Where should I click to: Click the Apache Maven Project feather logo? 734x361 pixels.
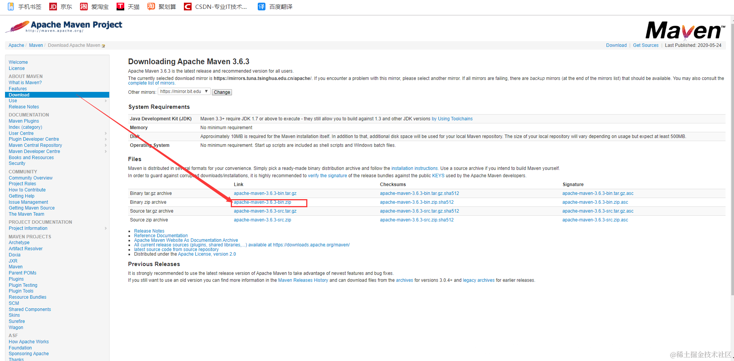(63, 27)
